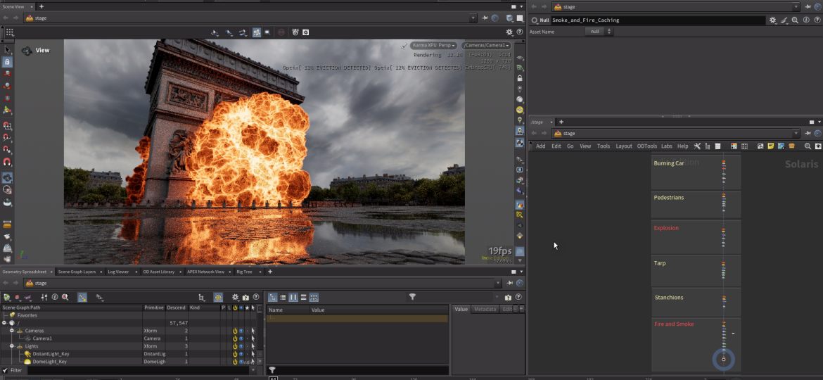Viewport: 823px width, 380px height.
Task: Switch to the Scene Graph Layers tab
Action: 77,272
